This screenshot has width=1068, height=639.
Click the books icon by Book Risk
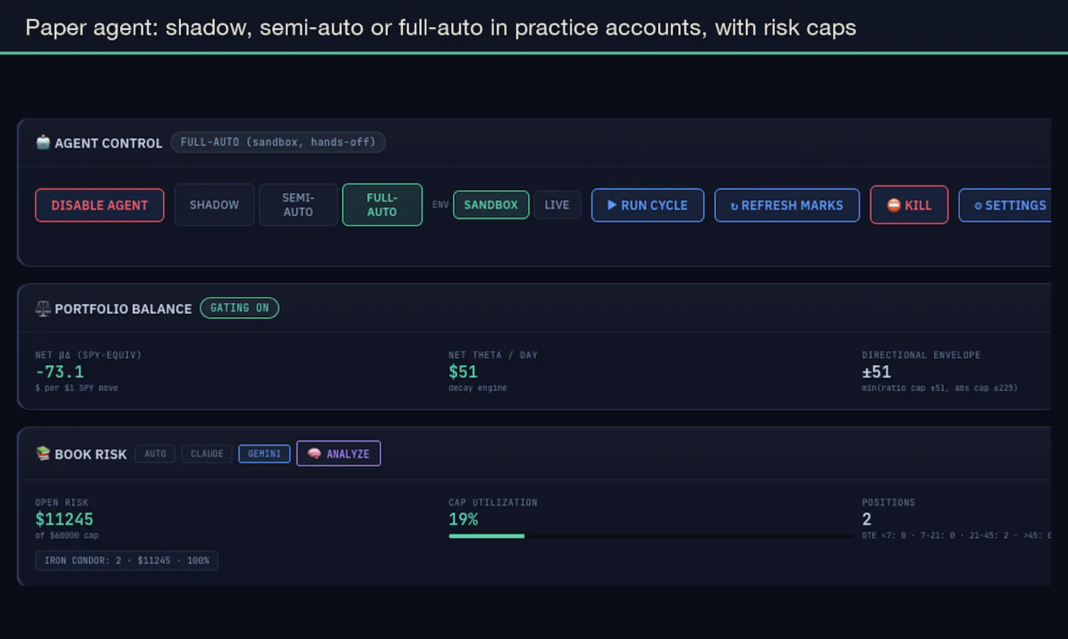[x=43, y=453]
